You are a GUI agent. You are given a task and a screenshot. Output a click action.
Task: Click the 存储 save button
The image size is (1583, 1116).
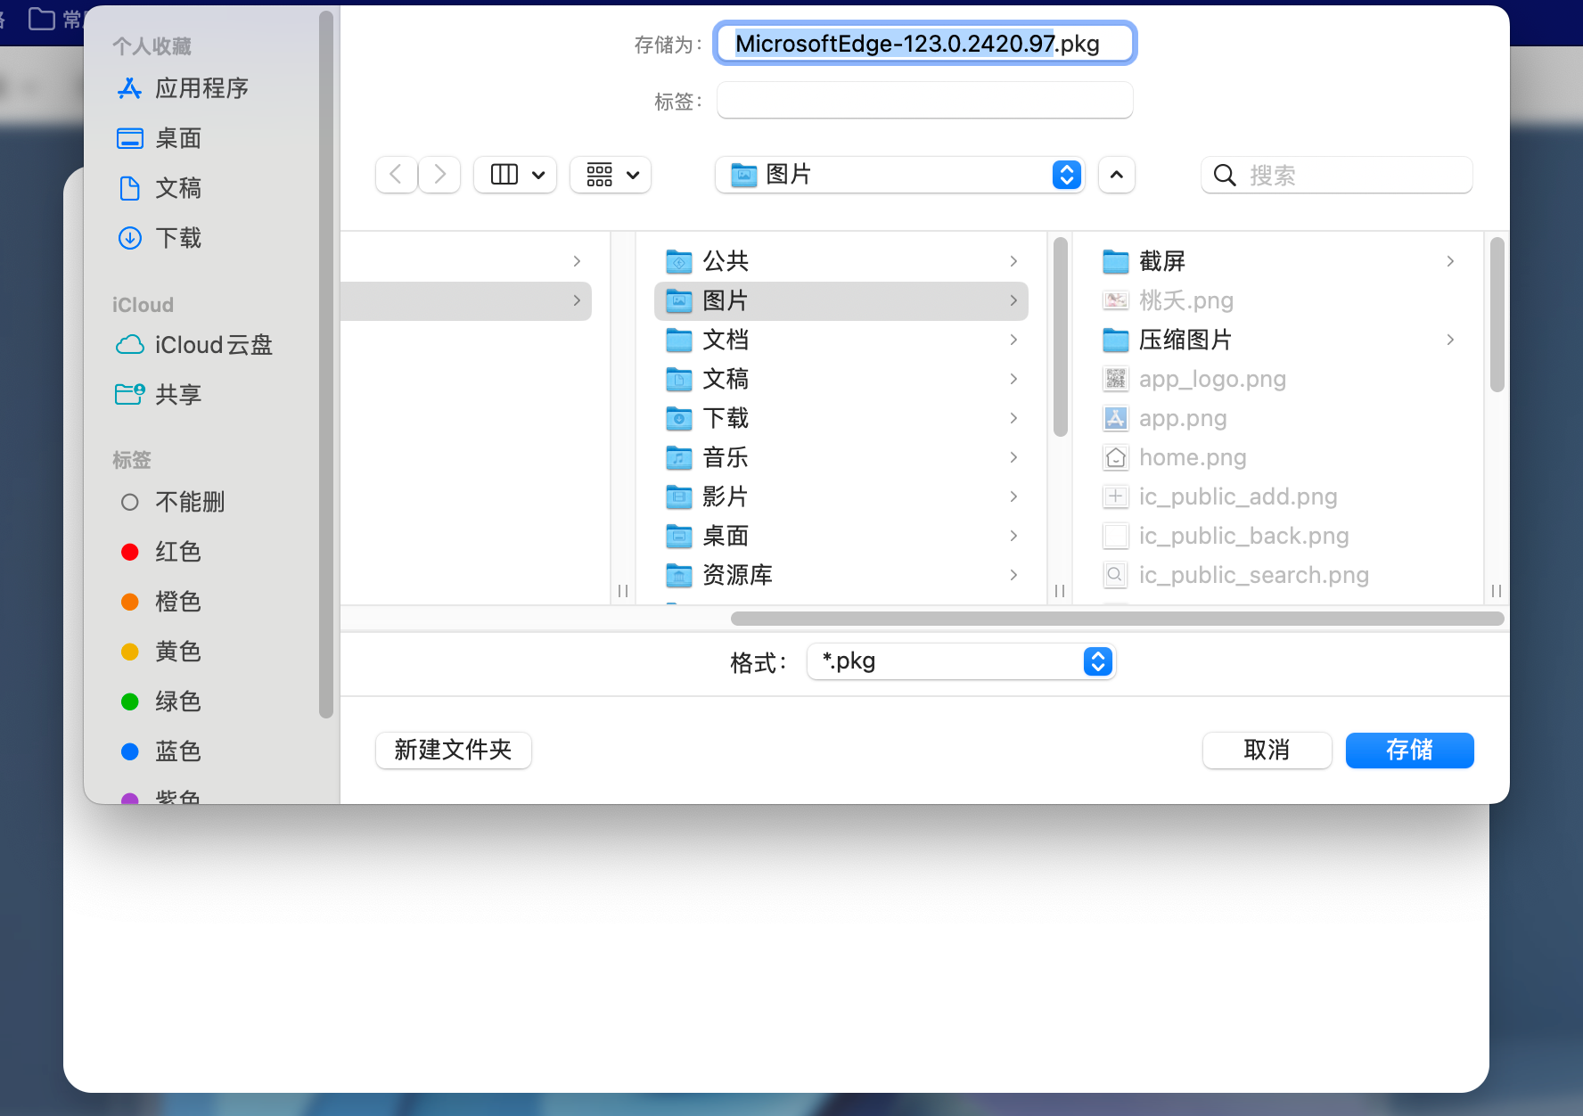click(x=1409, y=750)
